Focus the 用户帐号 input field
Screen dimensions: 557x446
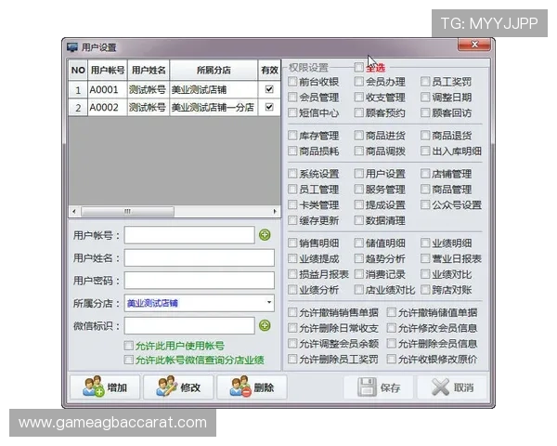point(189,235)
